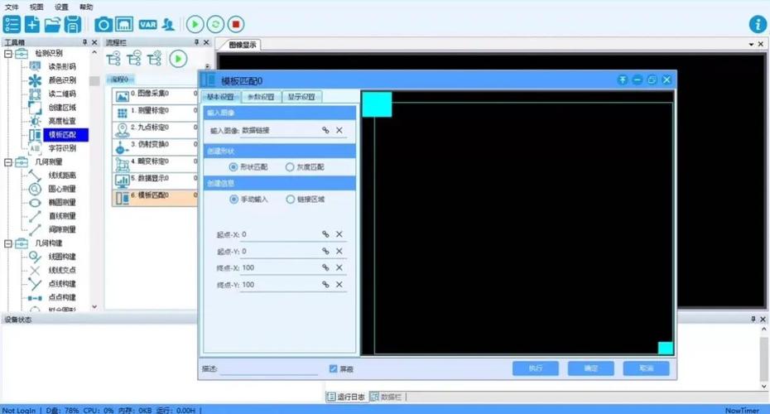Click the checklist icon in the main toolbar
This screenshot has height=414, width=770.
pos(12,24)
